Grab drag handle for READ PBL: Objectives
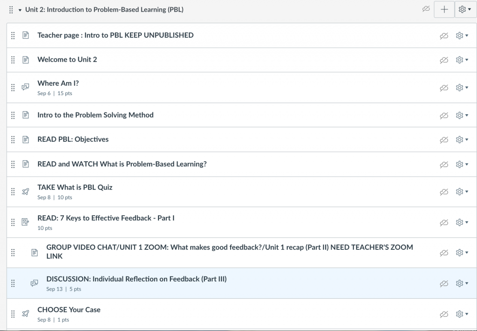This screenshot has width=477, height=331. [x=13, y=140]
